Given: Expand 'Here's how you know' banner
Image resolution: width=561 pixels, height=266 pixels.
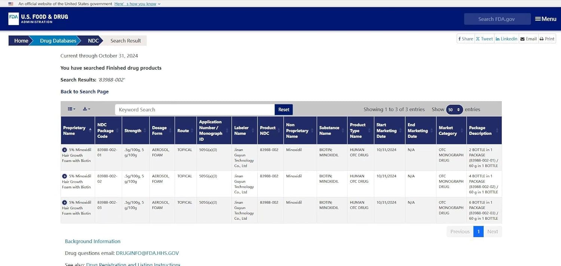Looking at the screenshot, I should tap(137, 4).
